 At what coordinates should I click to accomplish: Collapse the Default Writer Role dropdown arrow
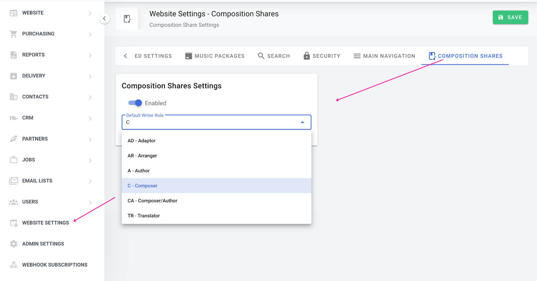pos(302,122)
